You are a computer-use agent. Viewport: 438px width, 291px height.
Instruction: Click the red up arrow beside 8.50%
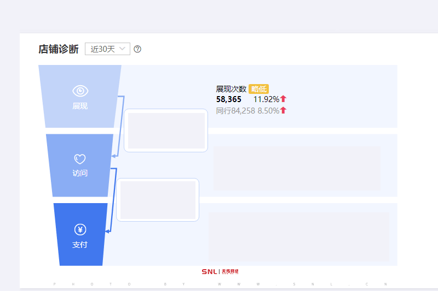(x=283, y=110)
